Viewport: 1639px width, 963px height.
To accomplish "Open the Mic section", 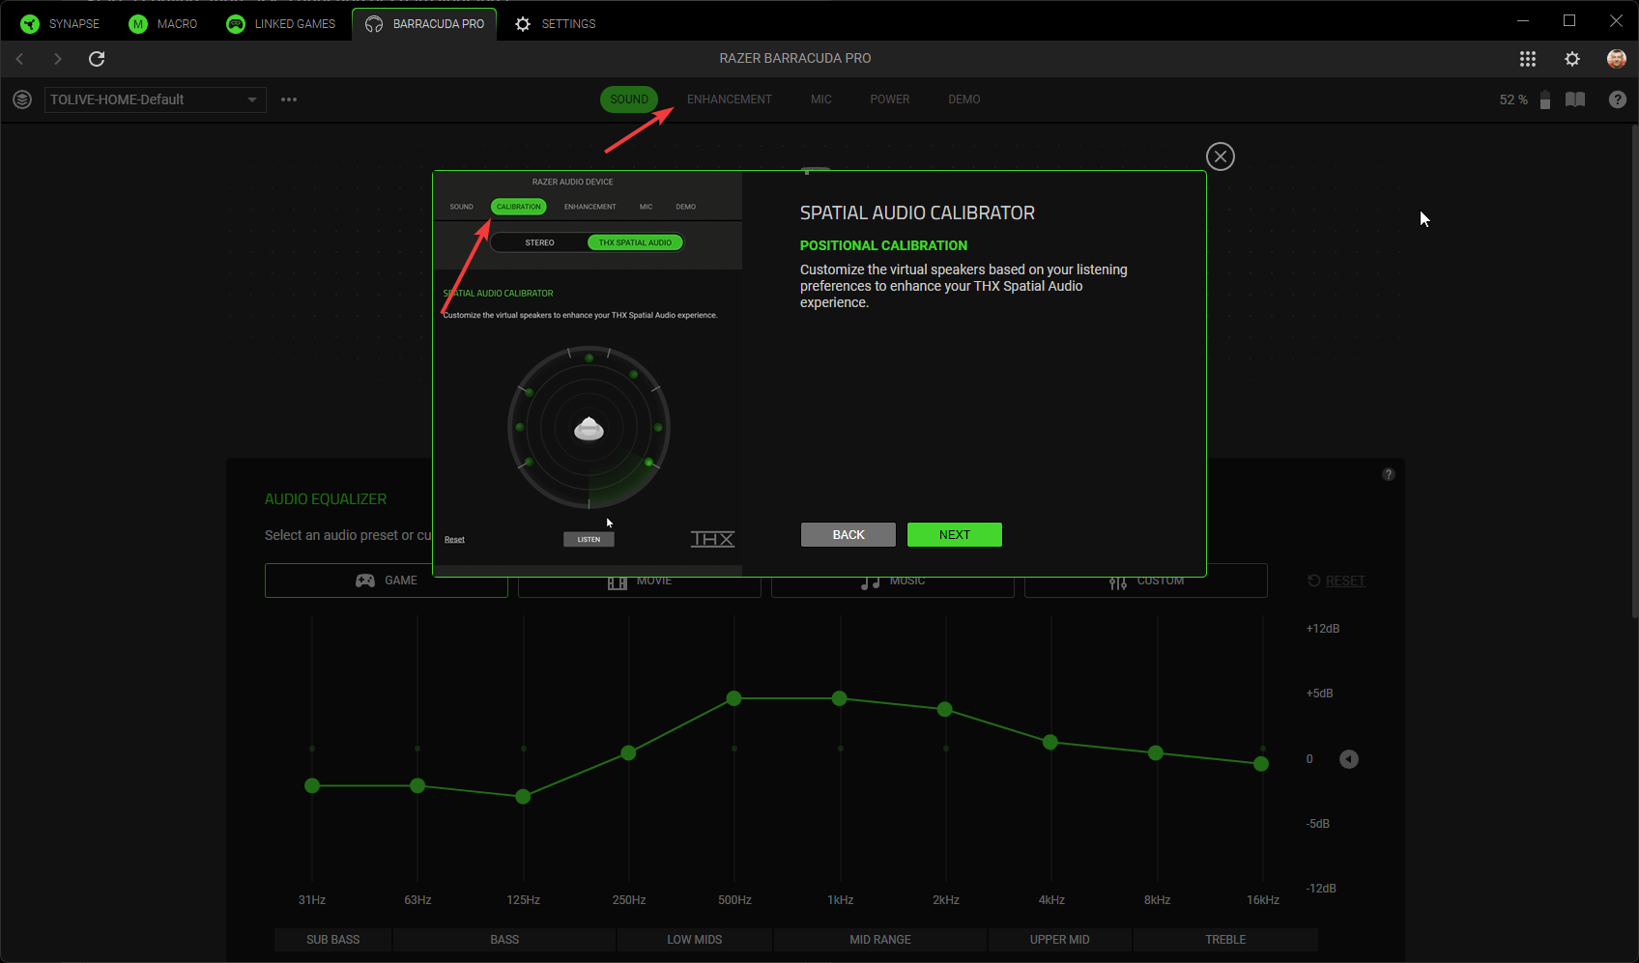I will pos(821,99).
